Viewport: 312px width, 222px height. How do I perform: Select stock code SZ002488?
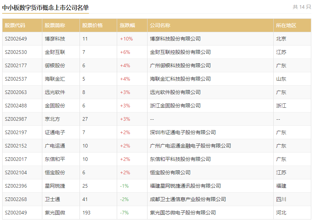(x=16, y=106)
